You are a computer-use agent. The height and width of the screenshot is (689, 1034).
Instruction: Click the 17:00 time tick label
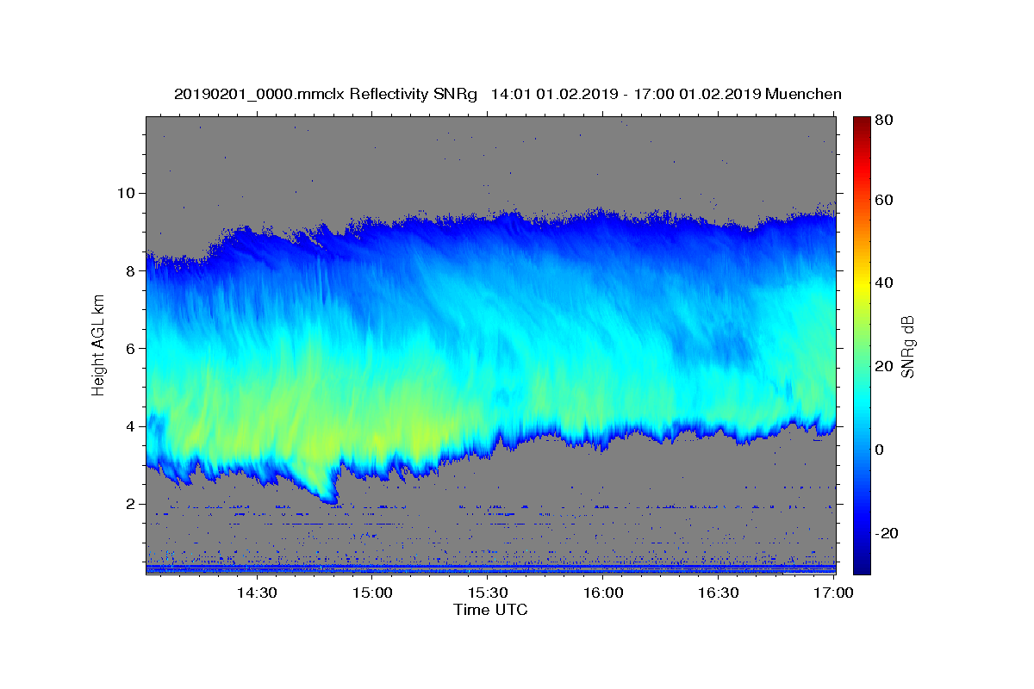tap(832, 593)
